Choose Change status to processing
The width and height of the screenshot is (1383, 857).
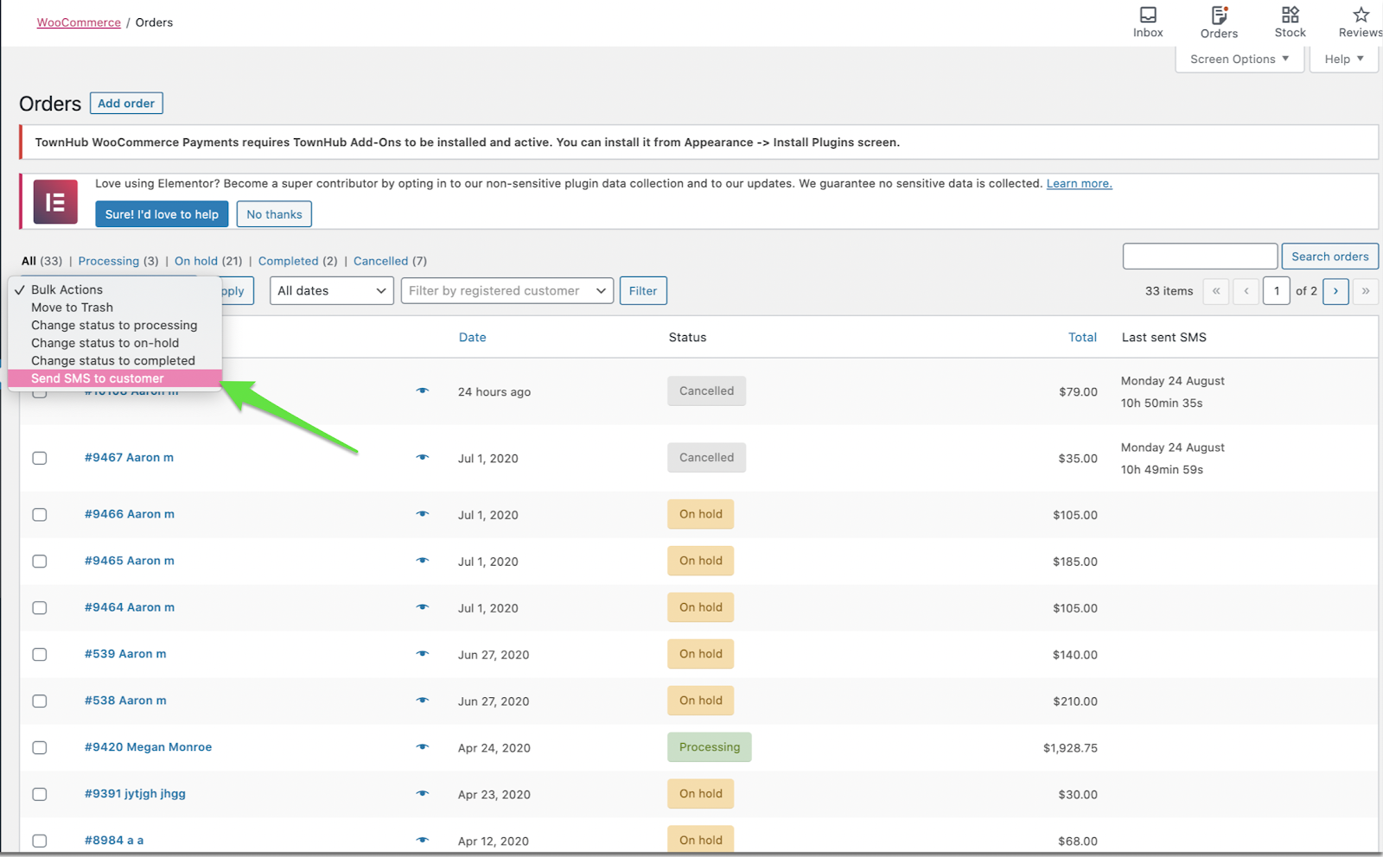(115, 326)
